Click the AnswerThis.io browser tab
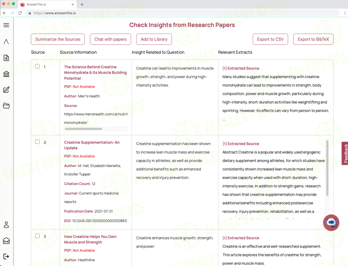The width and height of the screenshot is (348, 266). point(47,4)
